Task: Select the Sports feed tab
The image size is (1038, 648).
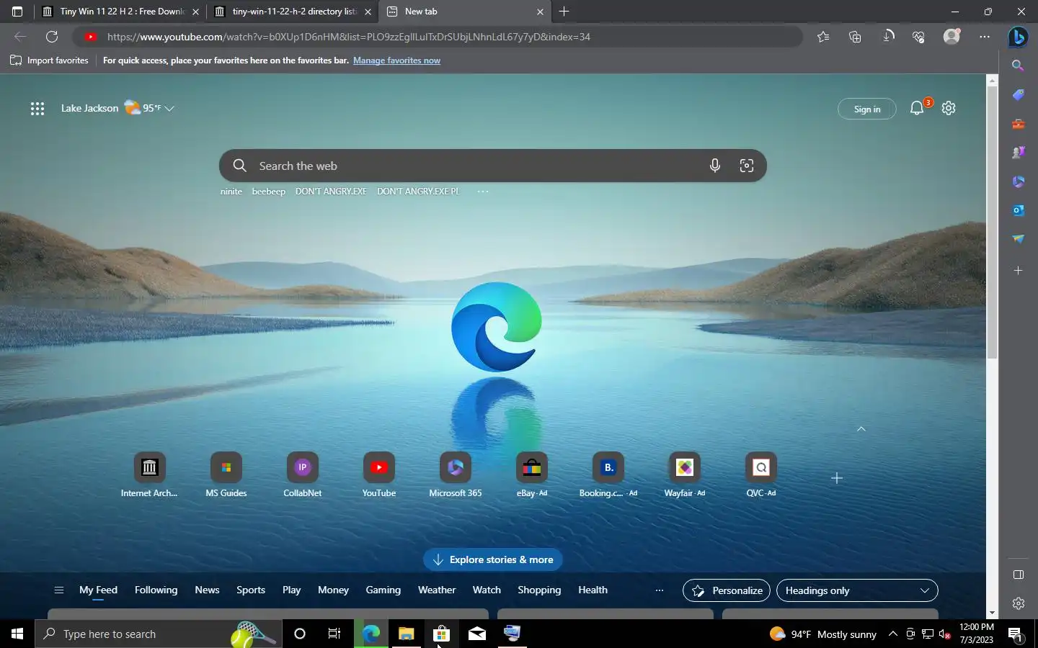Action: pyautogui.click(x=251, y=590)
